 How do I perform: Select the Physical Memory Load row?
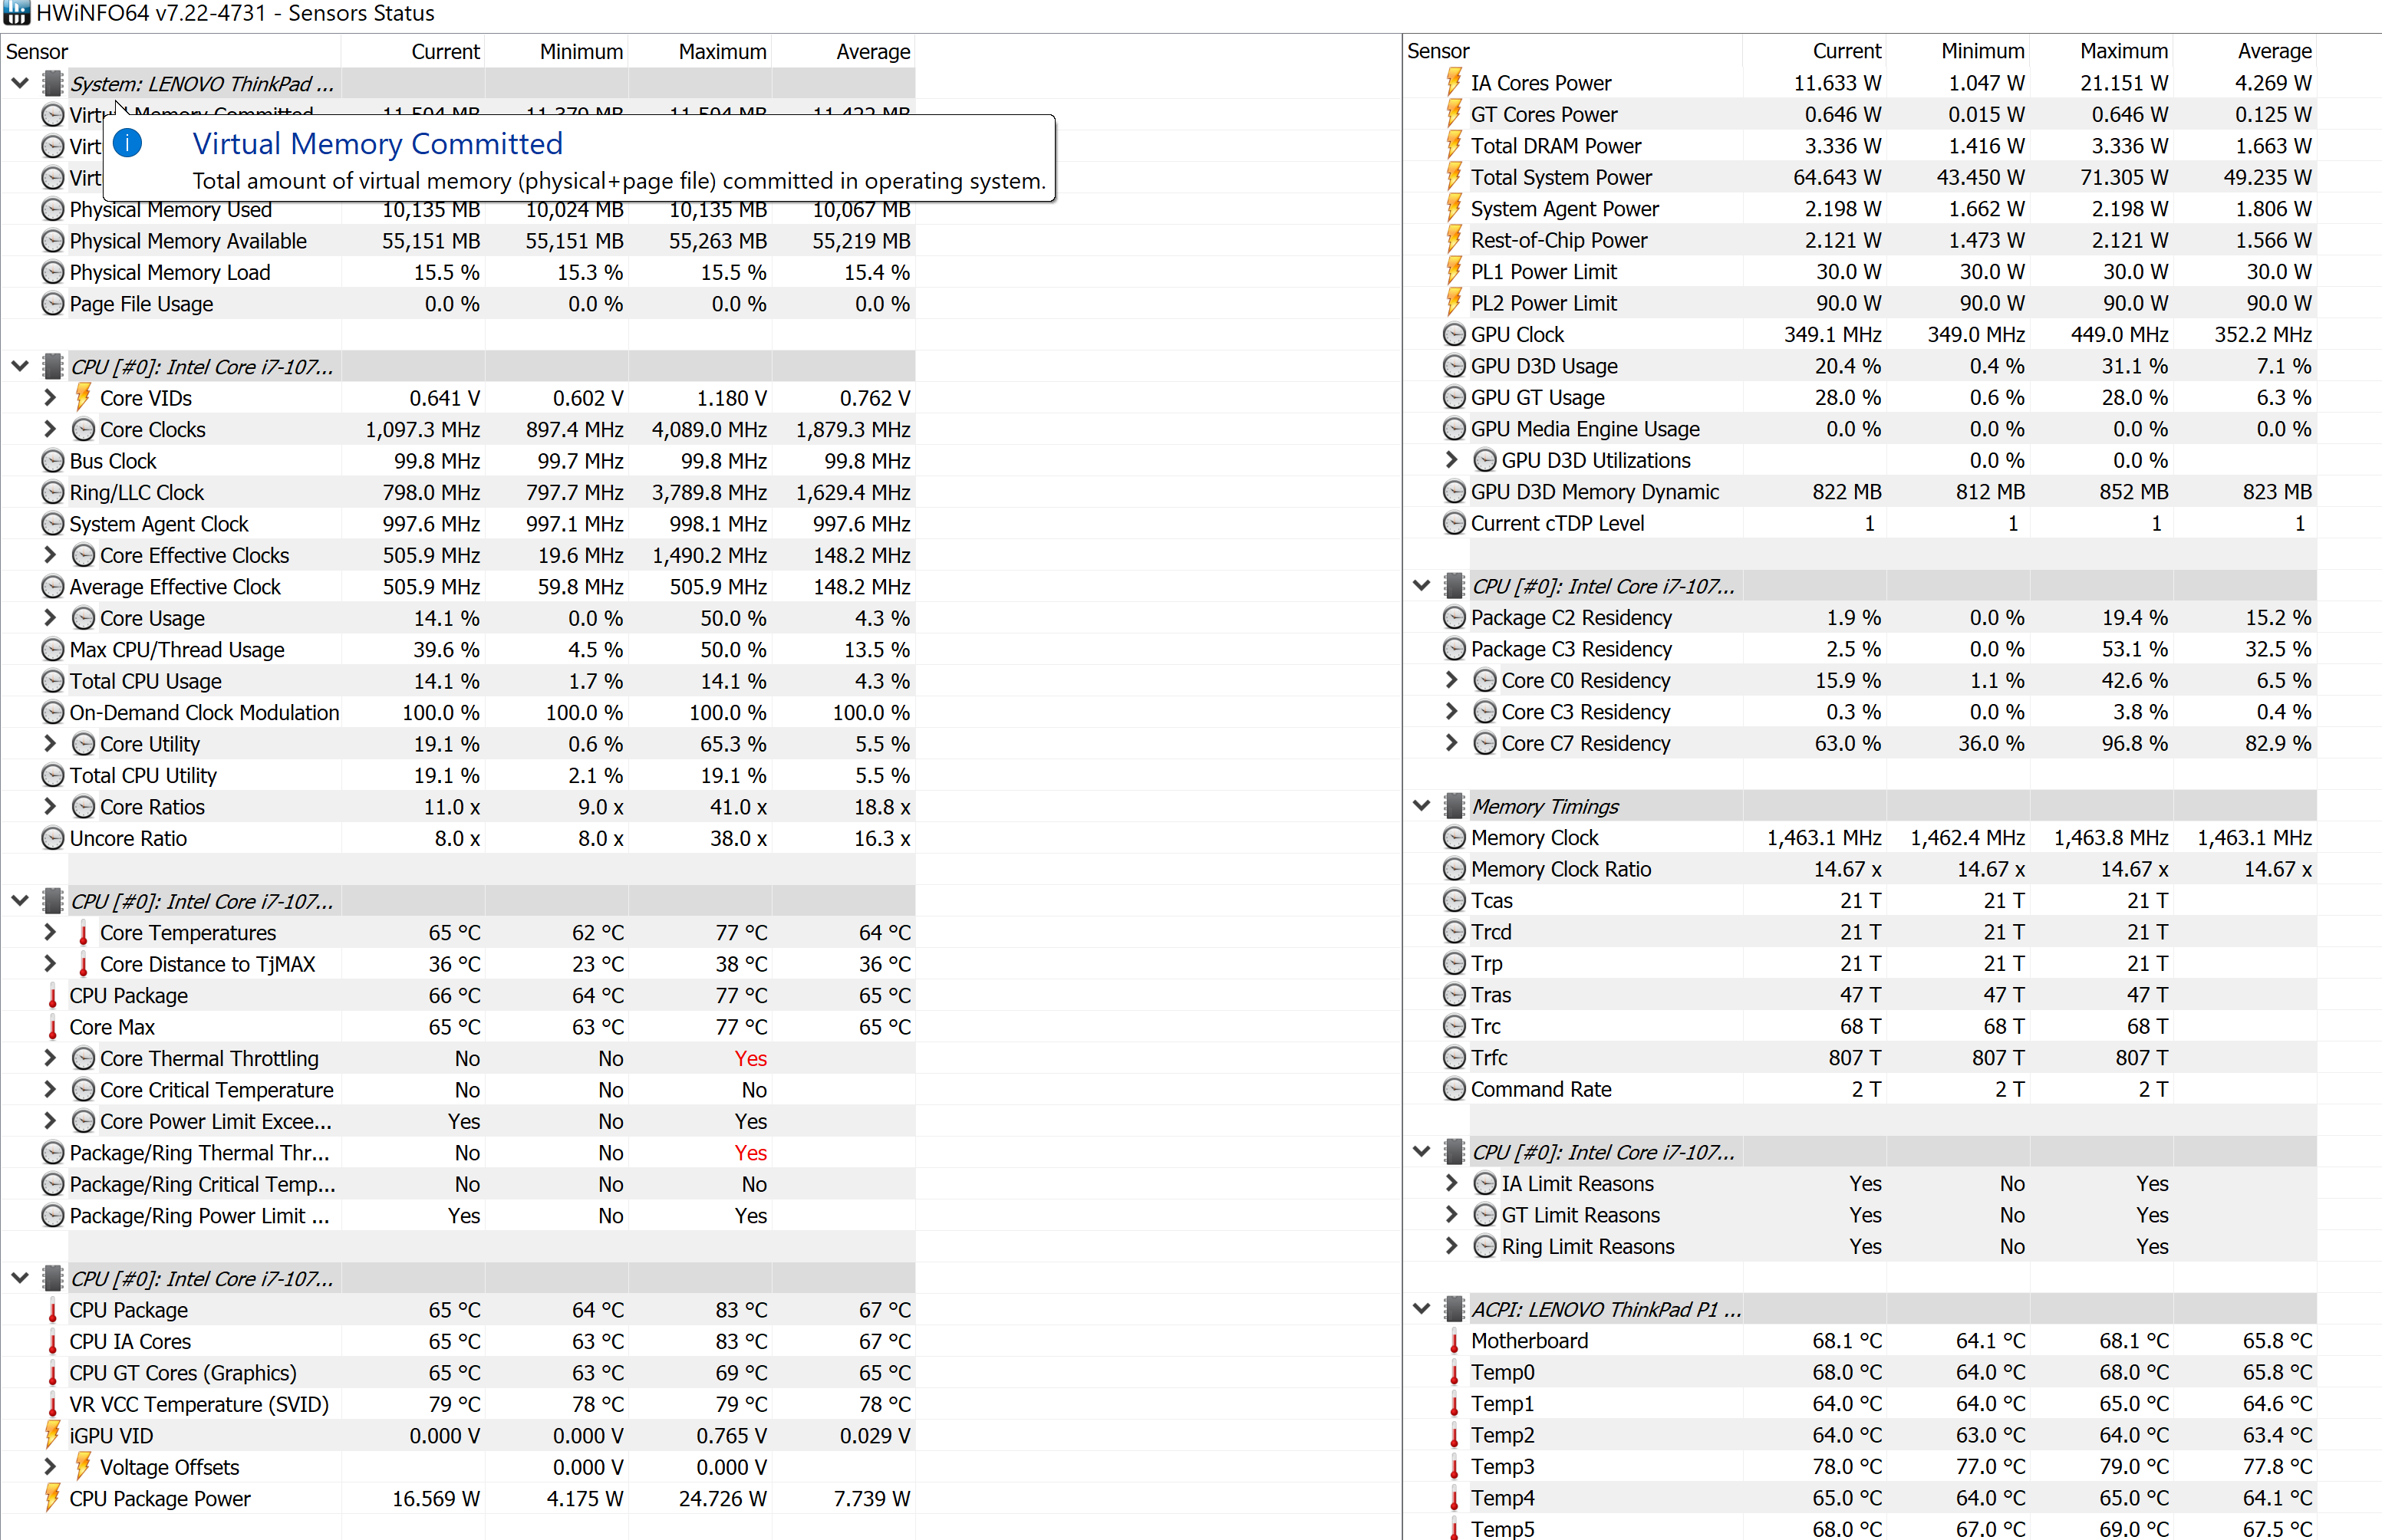pyautogui.click(x=170, y=273)
